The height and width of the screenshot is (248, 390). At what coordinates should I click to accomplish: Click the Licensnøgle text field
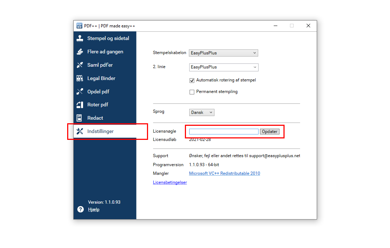point(224,132)
